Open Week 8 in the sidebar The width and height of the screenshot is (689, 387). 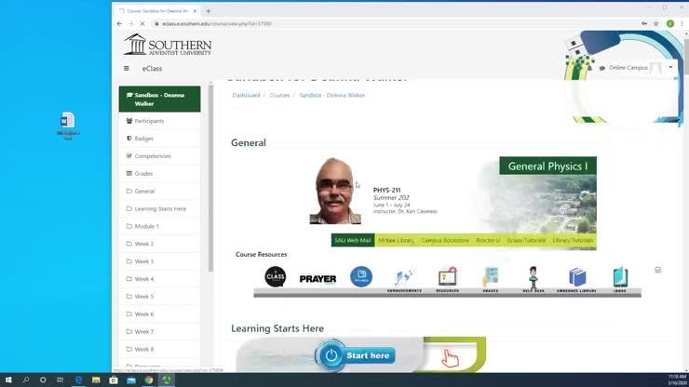pyautogui.click(x=159, y=349)
